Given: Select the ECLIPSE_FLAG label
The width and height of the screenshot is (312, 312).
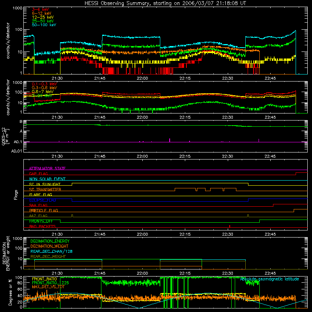Looking at the screenshot, I should point(43,200).
